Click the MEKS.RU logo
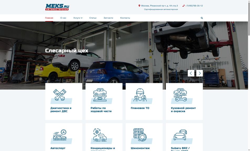The height and width of the screenshot is (151, 250). point(57,7)
